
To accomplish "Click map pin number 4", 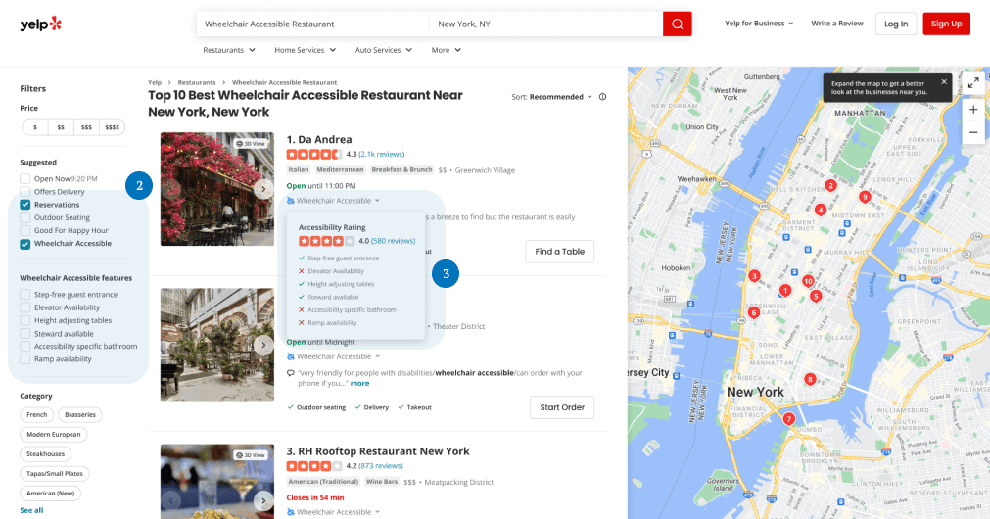I will (x=821, y=210).
